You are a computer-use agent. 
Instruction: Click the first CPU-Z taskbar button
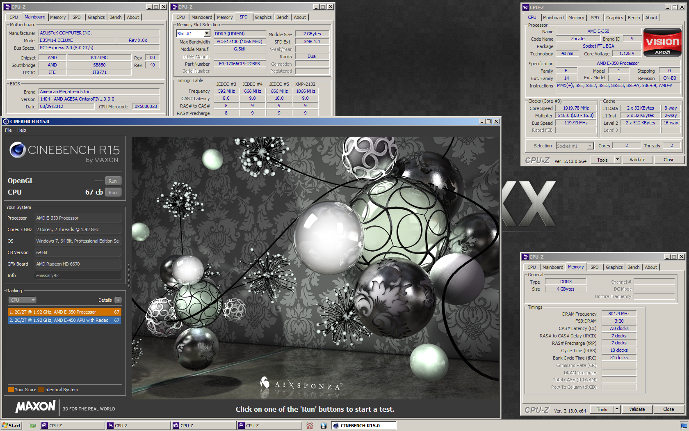click(x=72, y=426)
